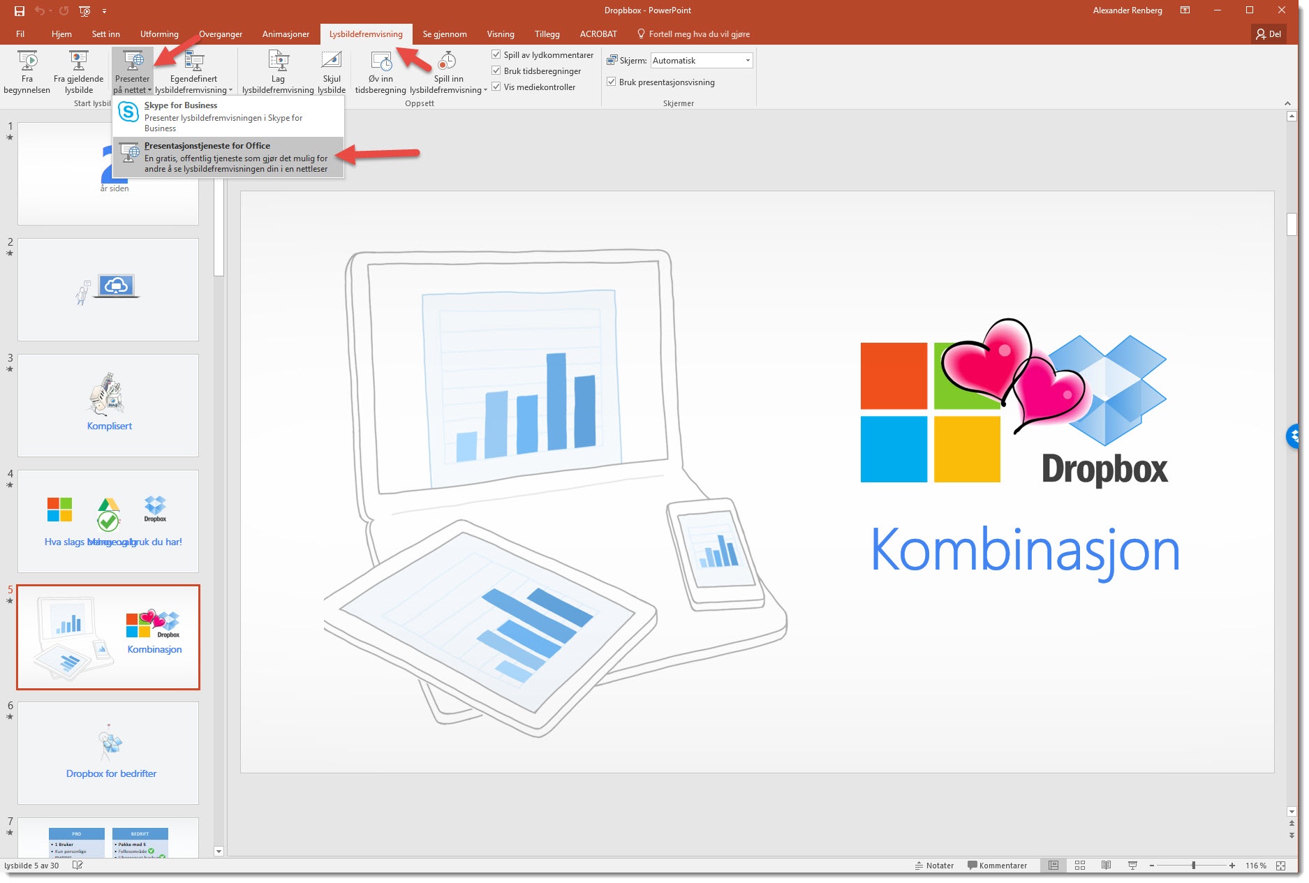Viewport: 1309px width, 883px height.
Task: Select slide 5 thumbnail Kombinasjon
Action: tap(108, 637)
